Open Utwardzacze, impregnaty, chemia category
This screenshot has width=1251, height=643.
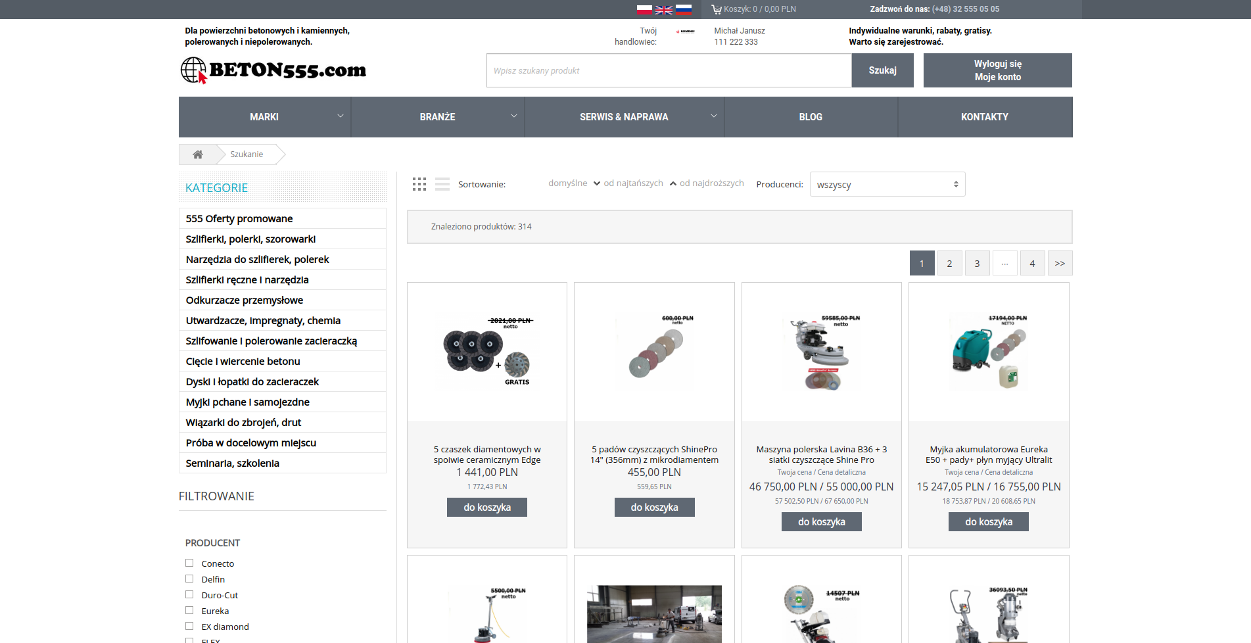pyautogui.click(x=283, y=320)
